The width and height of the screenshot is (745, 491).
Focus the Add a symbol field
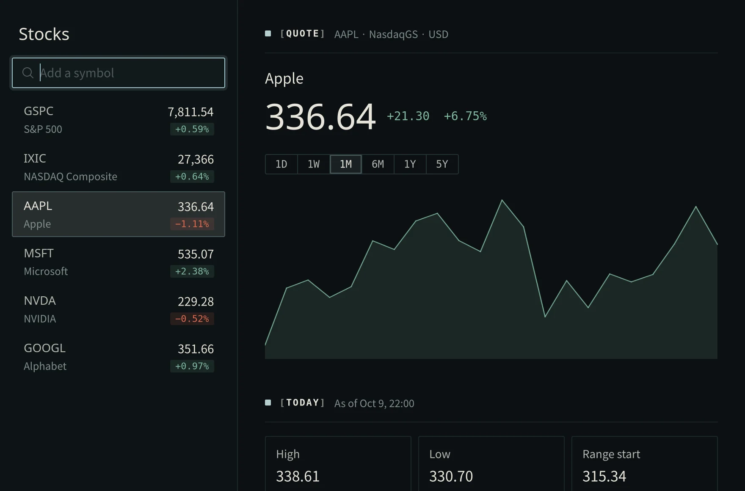[x=119, y=73]
